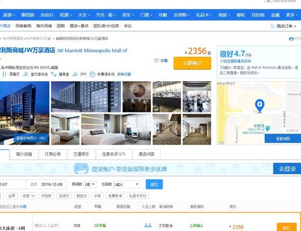The image size is (301, 231).
Task: Click the 健身室 dumbbell icon
Action: [53, 74]
